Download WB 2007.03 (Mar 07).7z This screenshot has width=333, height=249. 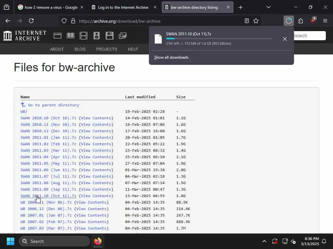(x=46, y=228)
